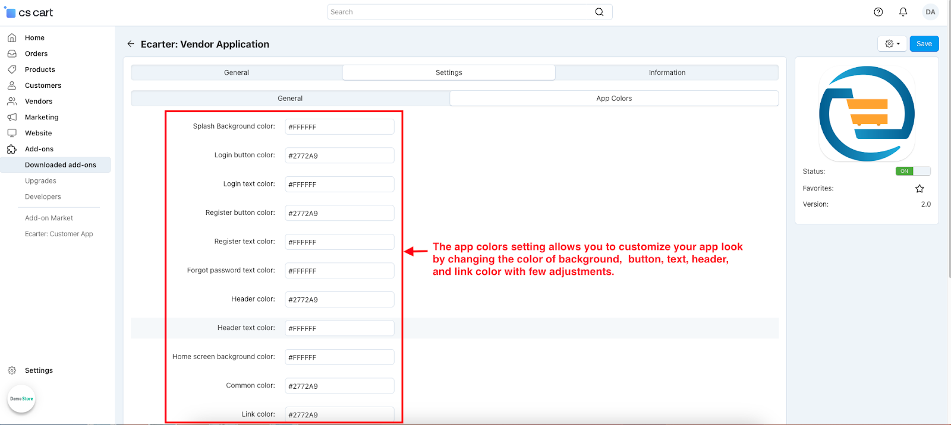Switch to the General sub-tab
The width and height of the screenshot is (951, 425).
[290, 99]
